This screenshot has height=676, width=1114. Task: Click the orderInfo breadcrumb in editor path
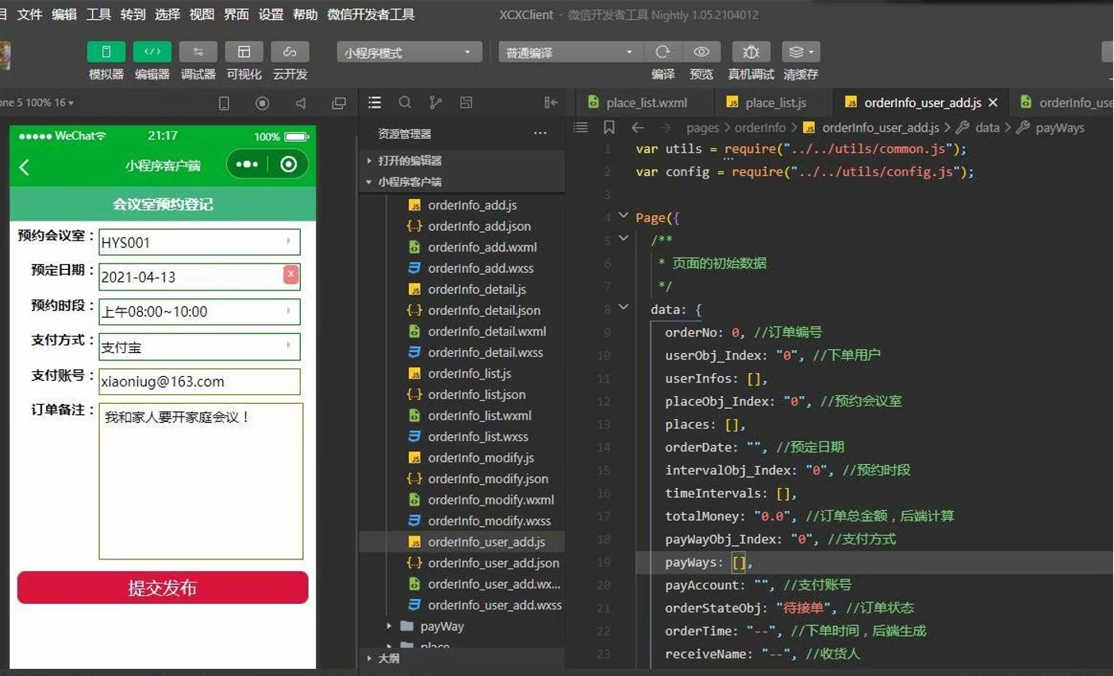[760, 128]
